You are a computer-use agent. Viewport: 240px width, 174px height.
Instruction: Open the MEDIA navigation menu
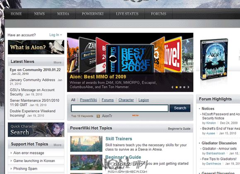tap(63, 14)
